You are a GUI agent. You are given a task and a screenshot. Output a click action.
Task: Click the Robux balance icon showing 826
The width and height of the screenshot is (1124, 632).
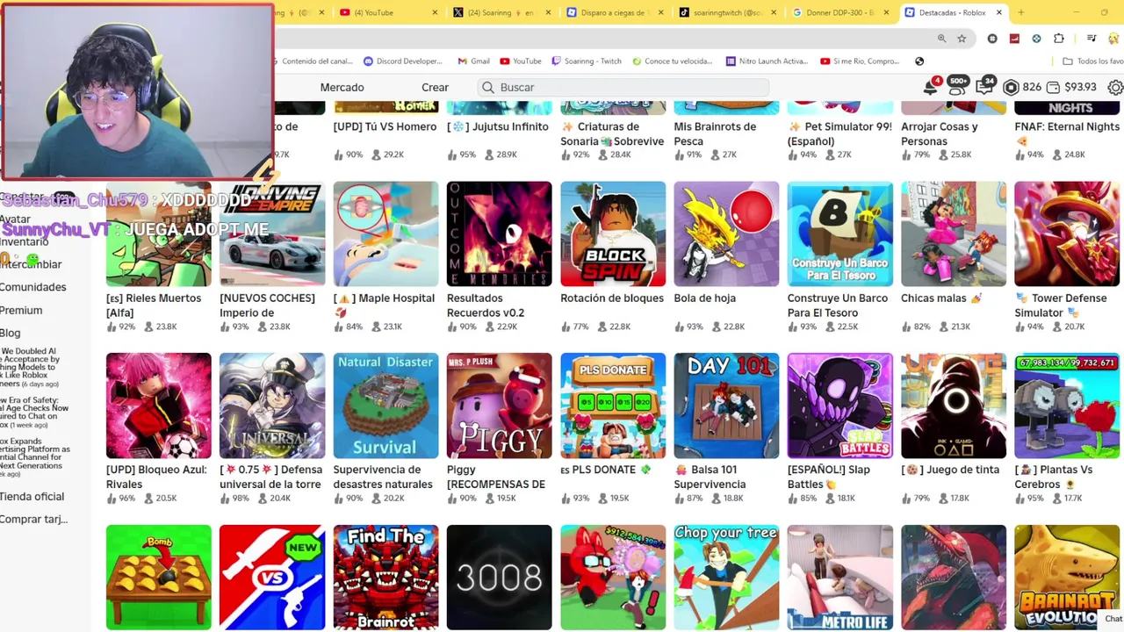click(x=1011, y=88)
